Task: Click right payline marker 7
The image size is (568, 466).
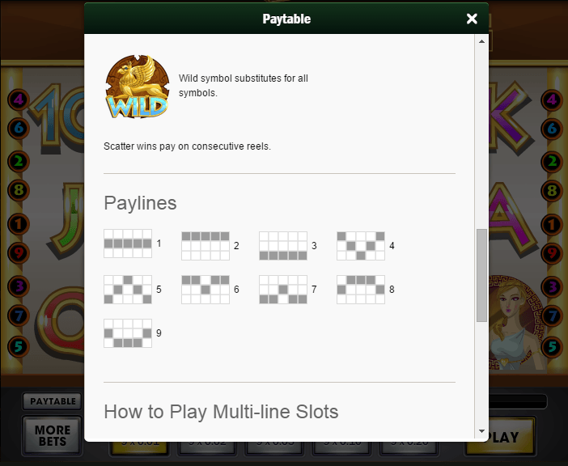Action: pos(552,316)
